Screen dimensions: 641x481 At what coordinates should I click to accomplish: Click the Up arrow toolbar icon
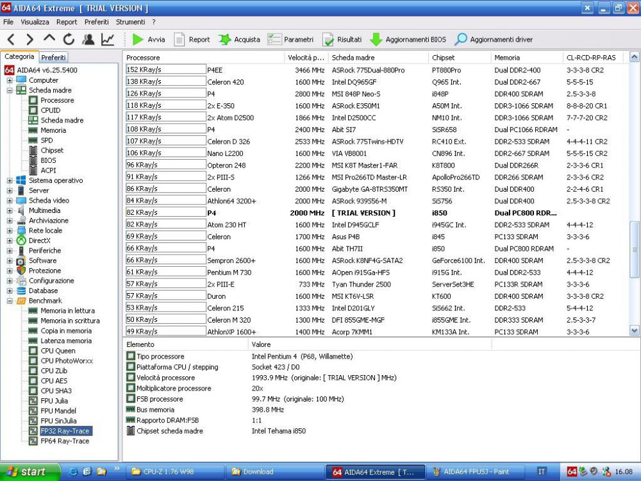49,39
